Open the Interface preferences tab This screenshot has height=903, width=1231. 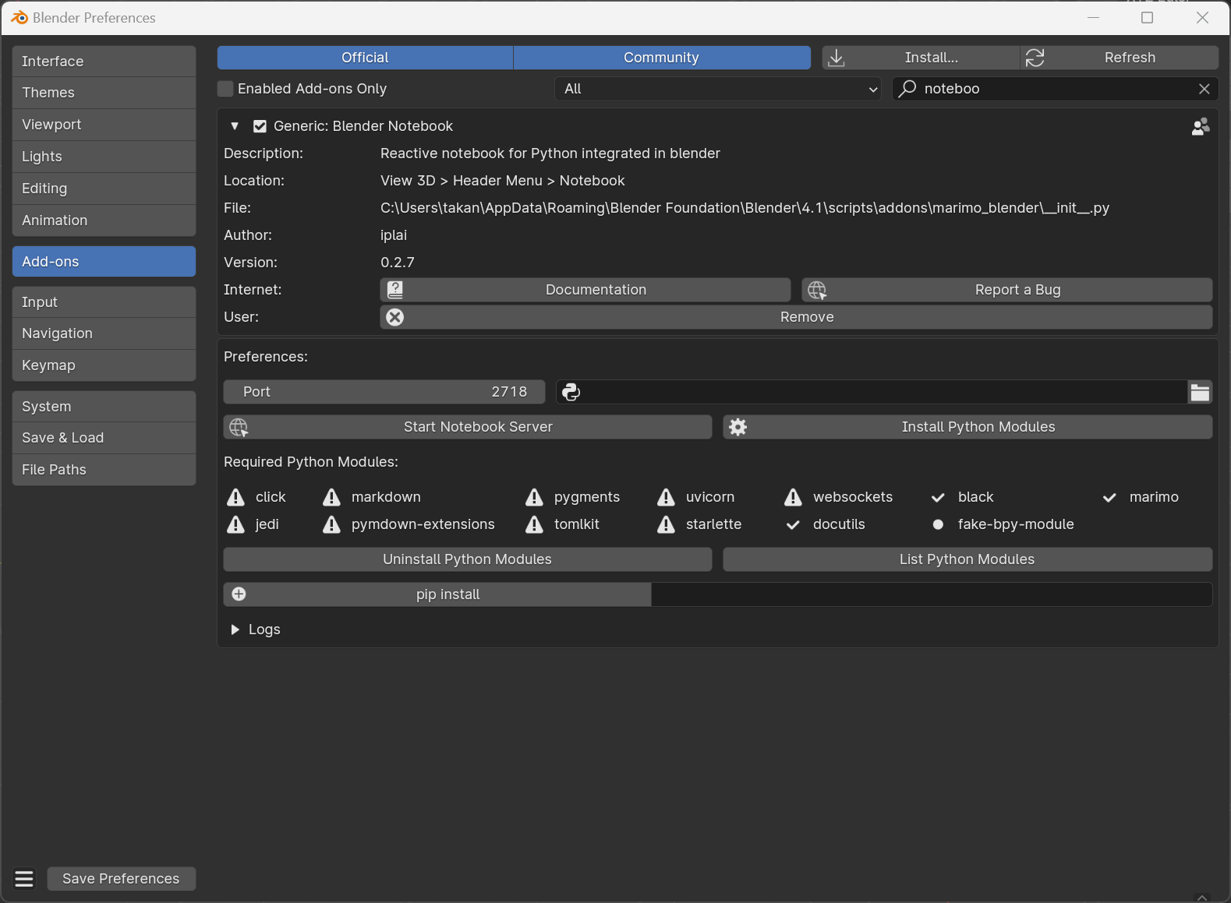[x=104, y=62]
